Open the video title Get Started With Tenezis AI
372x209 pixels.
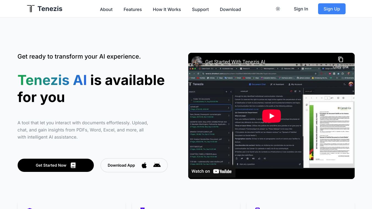pyautogui.click(x=235, y=62)
